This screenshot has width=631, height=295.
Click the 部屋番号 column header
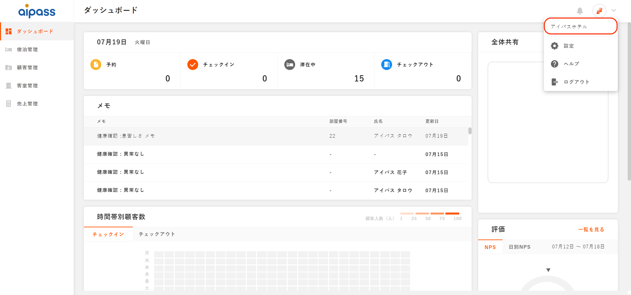[338, 121]
